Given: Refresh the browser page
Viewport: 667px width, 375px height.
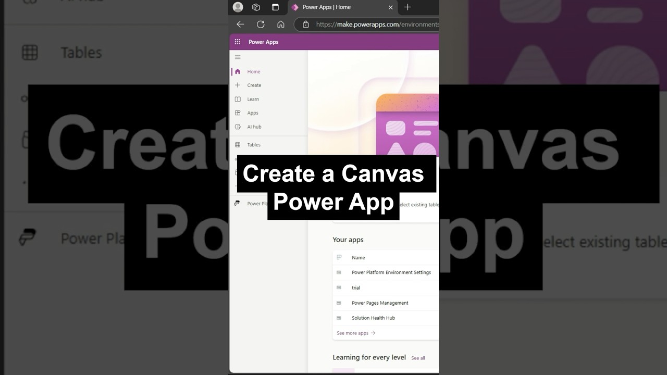Looking at the screenshot, I should pyautogui.click(x=261, y=24).
